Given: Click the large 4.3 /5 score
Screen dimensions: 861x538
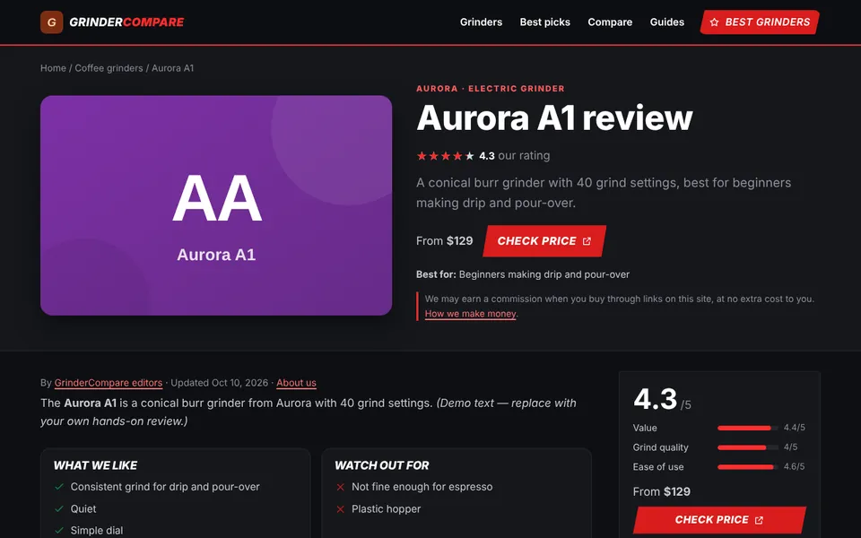Looking at the screenshot, I should [662, 399].
